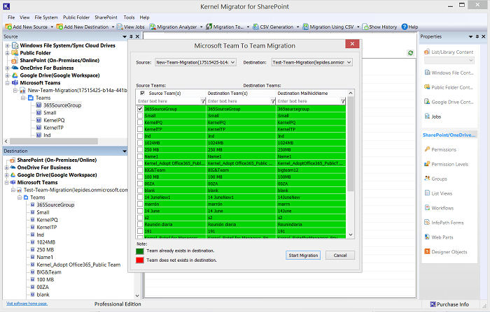
Task: Open the Destination team dropdown
Action: (x=349, y=62)
